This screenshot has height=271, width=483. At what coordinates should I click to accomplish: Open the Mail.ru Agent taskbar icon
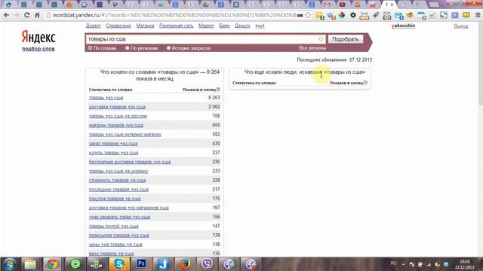click(x=75, y=264)
